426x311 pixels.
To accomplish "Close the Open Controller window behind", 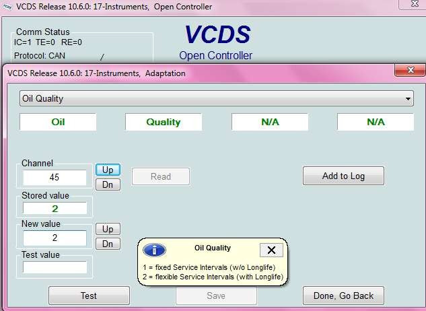I will click(x=414, y=4).
